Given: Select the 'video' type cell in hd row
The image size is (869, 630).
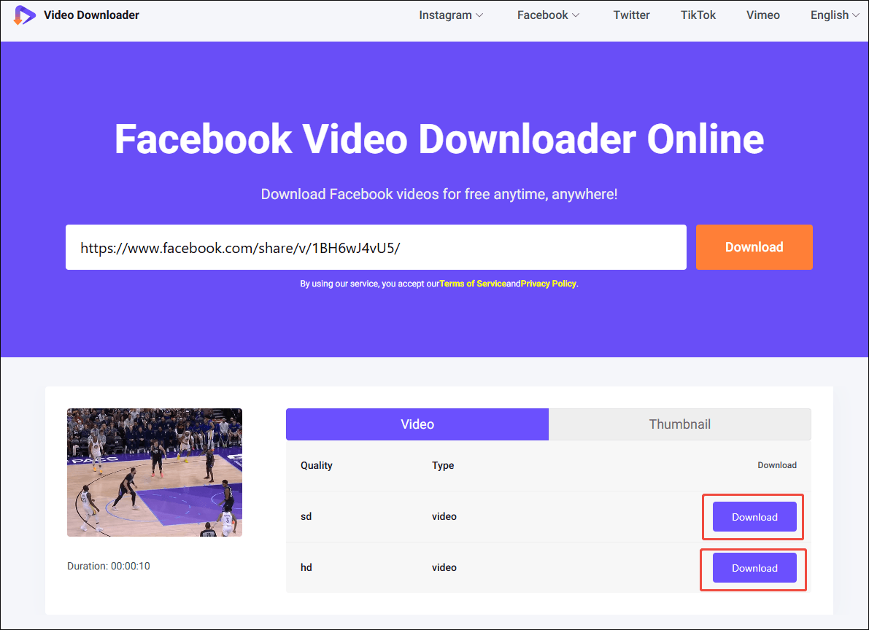Looking at the screenshot, I should 444,567.
